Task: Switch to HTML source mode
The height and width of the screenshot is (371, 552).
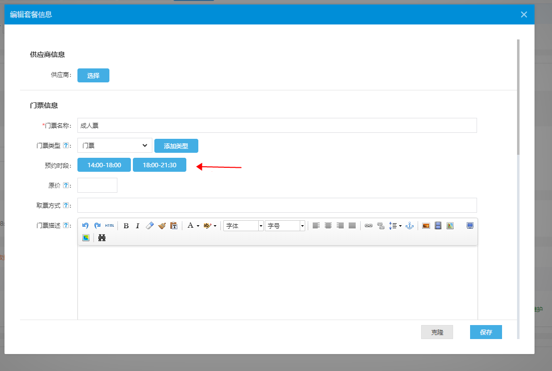Action: click(x=109, y=226)
